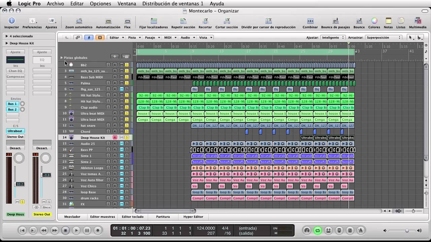Unmute the Voz Chico track
Screen dimensions: 431x242
[x=122, y=186]
